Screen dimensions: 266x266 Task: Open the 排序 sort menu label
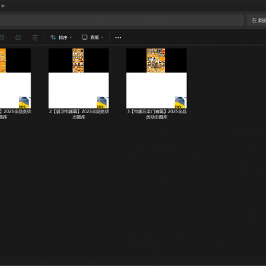63,37
